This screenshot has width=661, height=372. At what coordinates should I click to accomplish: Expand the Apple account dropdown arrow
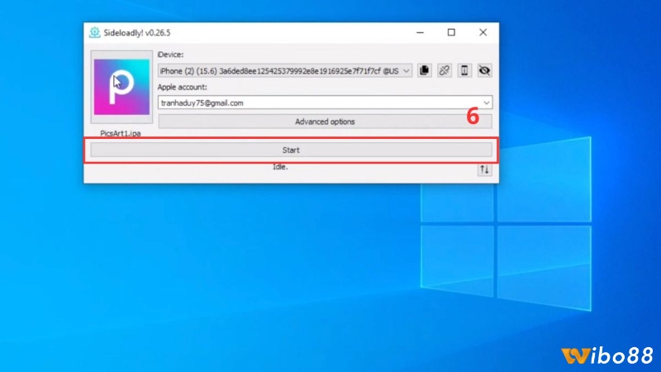[486, 103]
